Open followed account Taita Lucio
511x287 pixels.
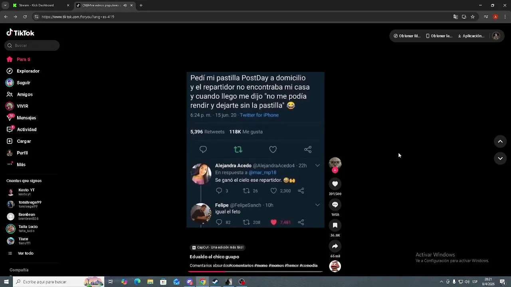[x=22, y=228]
